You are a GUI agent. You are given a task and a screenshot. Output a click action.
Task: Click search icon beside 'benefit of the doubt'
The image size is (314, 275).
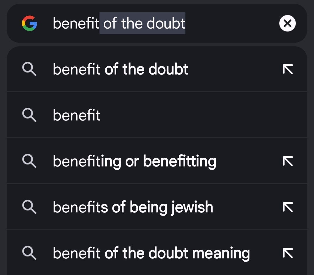(x=29, y=69)
